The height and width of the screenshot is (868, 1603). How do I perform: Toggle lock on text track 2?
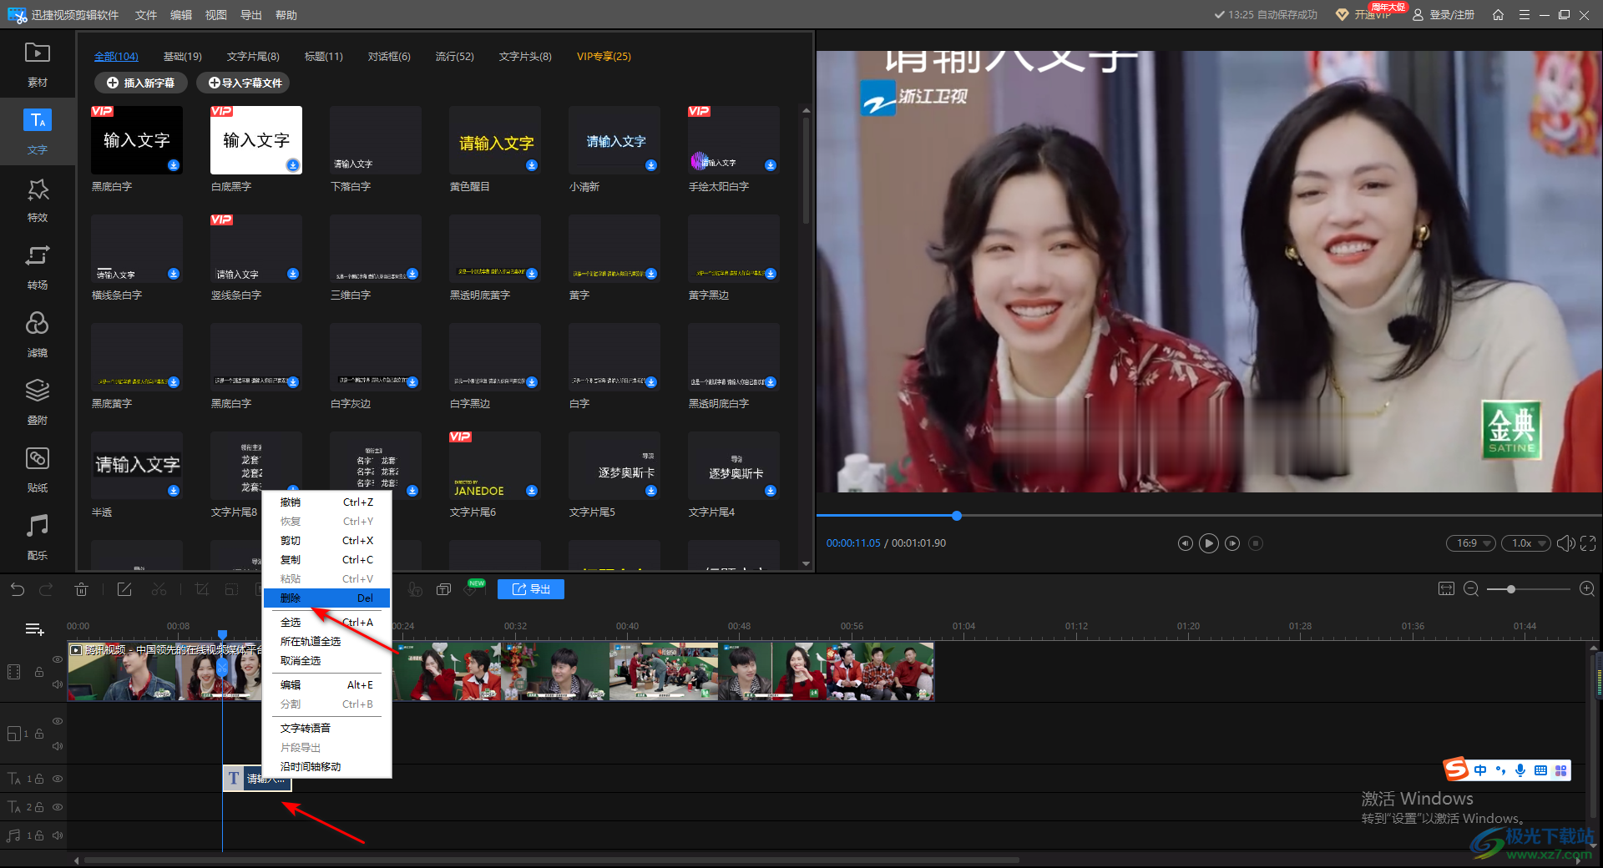click(x=39, y=807)
